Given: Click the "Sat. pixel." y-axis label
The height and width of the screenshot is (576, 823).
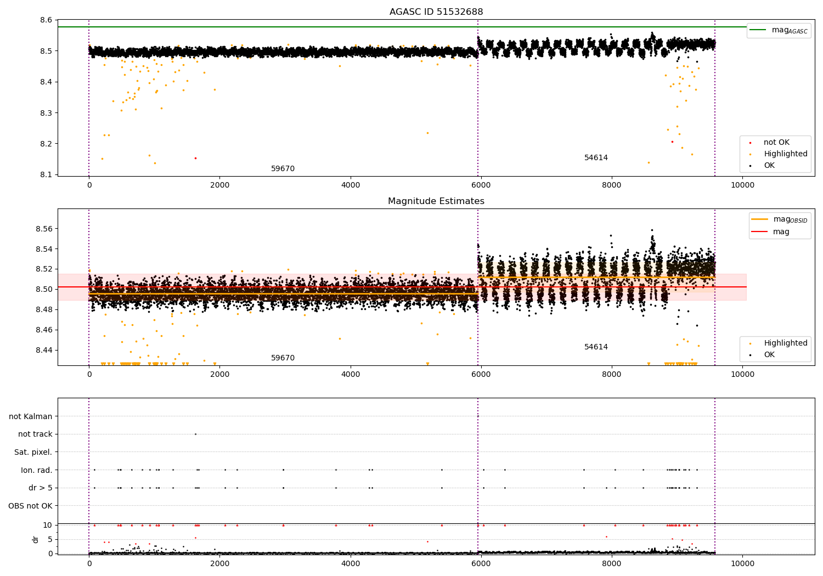Looking at the screenshot, I should (33, 453).
